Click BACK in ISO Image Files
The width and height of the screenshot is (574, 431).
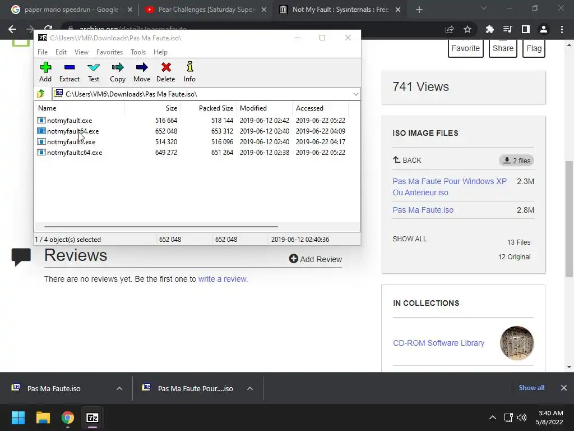[x=407, y=160]
